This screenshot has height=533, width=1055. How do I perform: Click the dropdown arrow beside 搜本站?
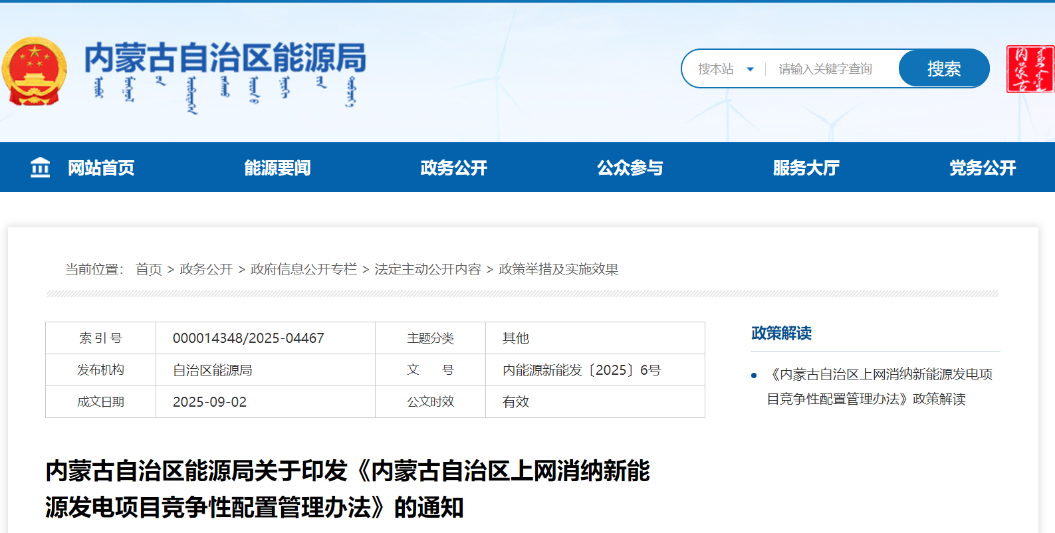[x=750, y=69]
